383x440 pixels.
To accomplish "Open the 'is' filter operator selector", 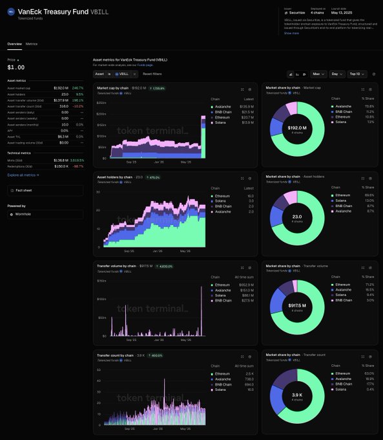I will tap(109, 74).
